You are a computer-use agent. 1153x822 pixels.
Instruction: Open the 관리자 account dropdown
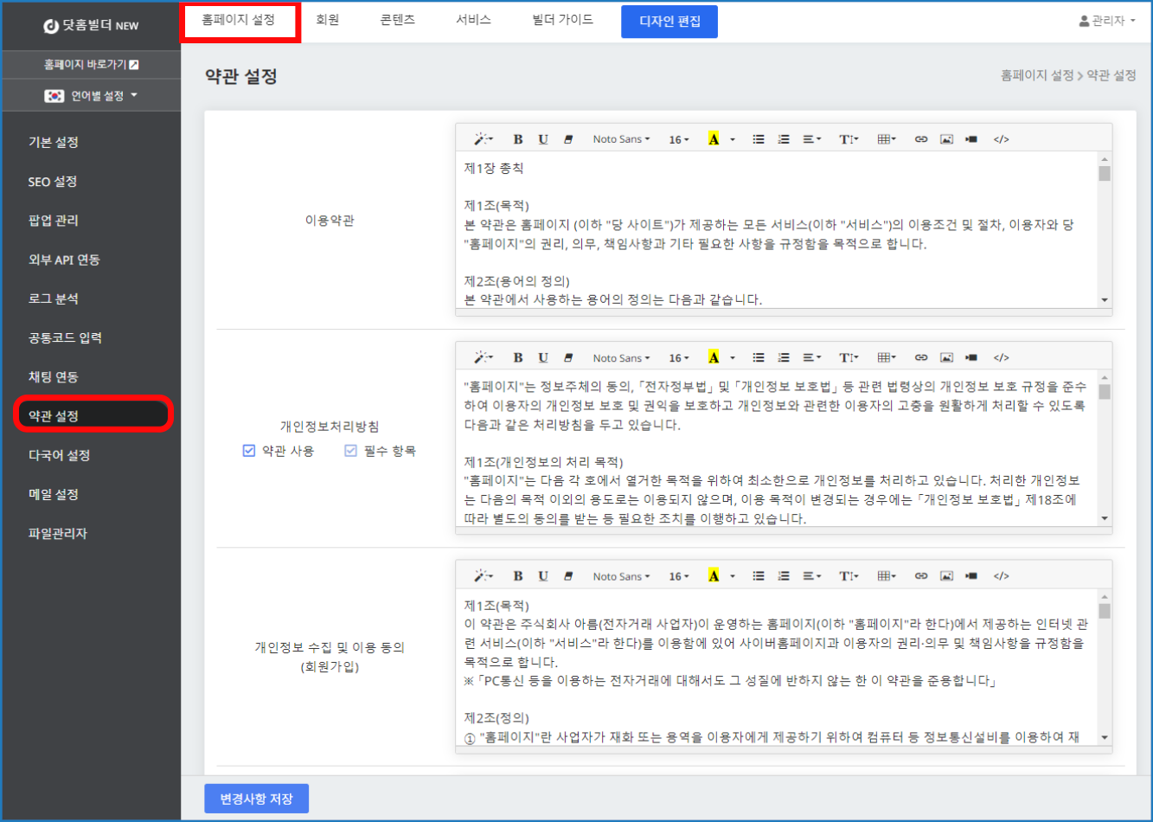pyautogui.click(x=1107, y=21)
